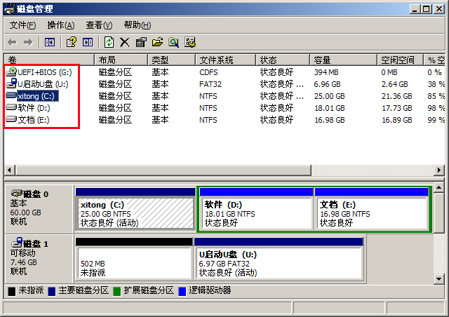This screenshot has width=449, height=317.
Task: Select the 文档 (E:) partition block on disk 0
Action: point(371,209)
